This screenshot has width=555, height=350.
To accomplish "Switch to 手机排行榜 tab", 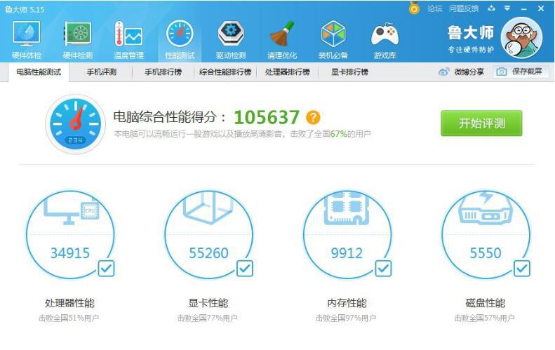I will pos(163,72).
